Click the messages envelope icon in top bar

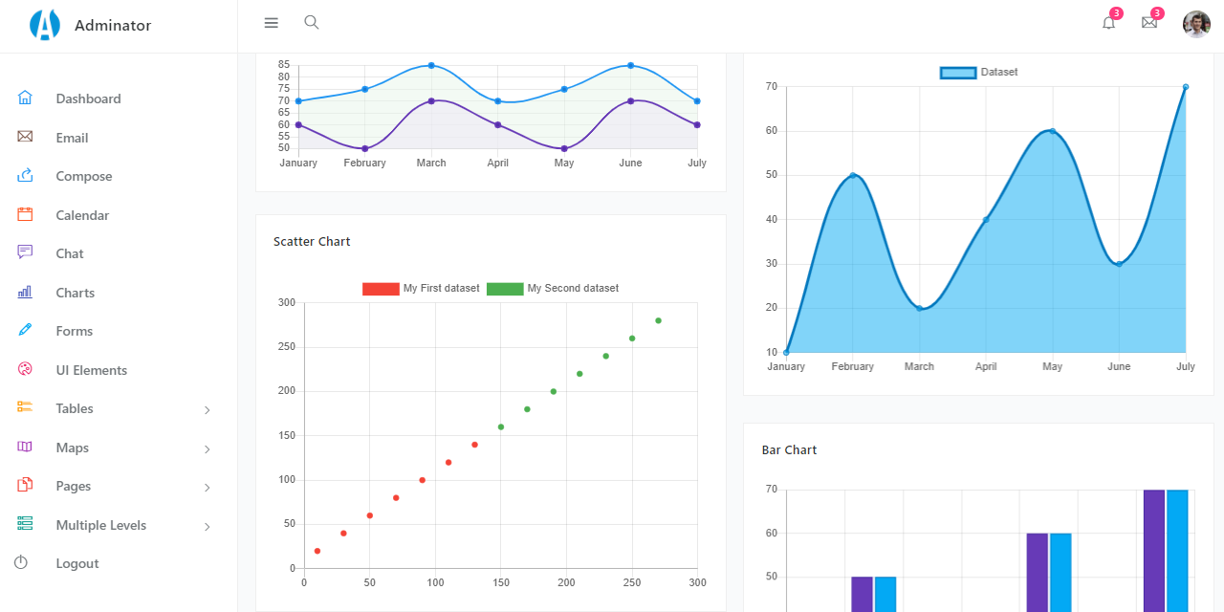(x=1149, y=21)
